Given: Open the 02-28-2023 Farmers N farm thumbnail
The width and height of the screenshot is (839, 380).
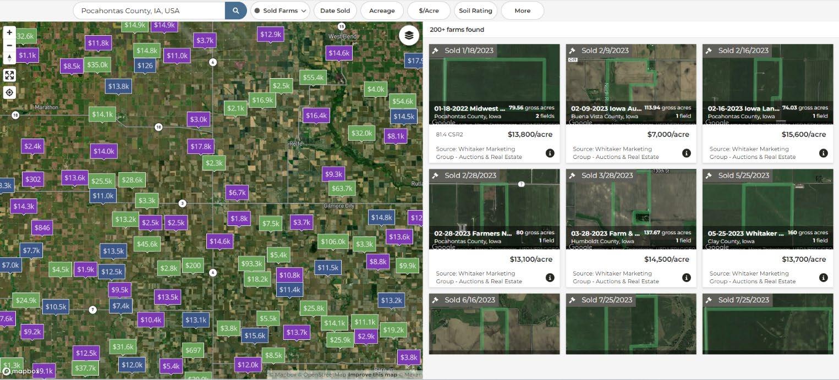Looking at the screenshot, I should pyautogui.click(x=494, y=209).
